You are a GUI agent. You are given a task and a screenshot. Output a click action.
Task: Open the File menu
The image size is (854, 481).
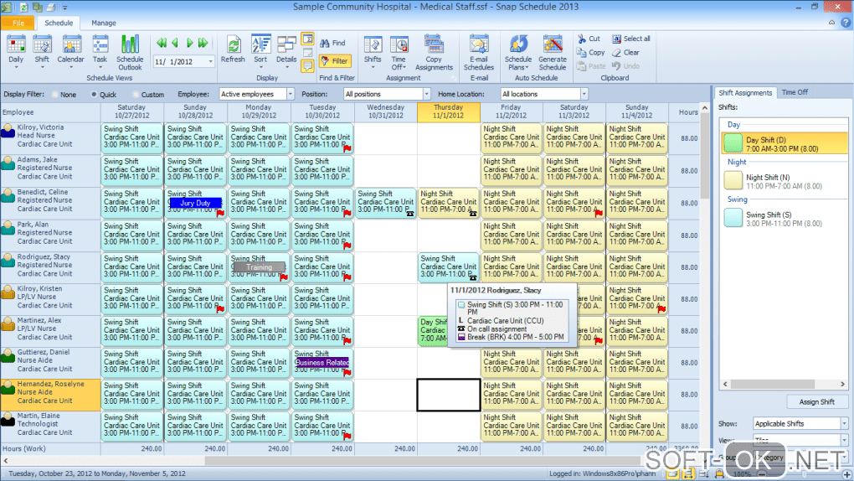(x=18, y=23)
